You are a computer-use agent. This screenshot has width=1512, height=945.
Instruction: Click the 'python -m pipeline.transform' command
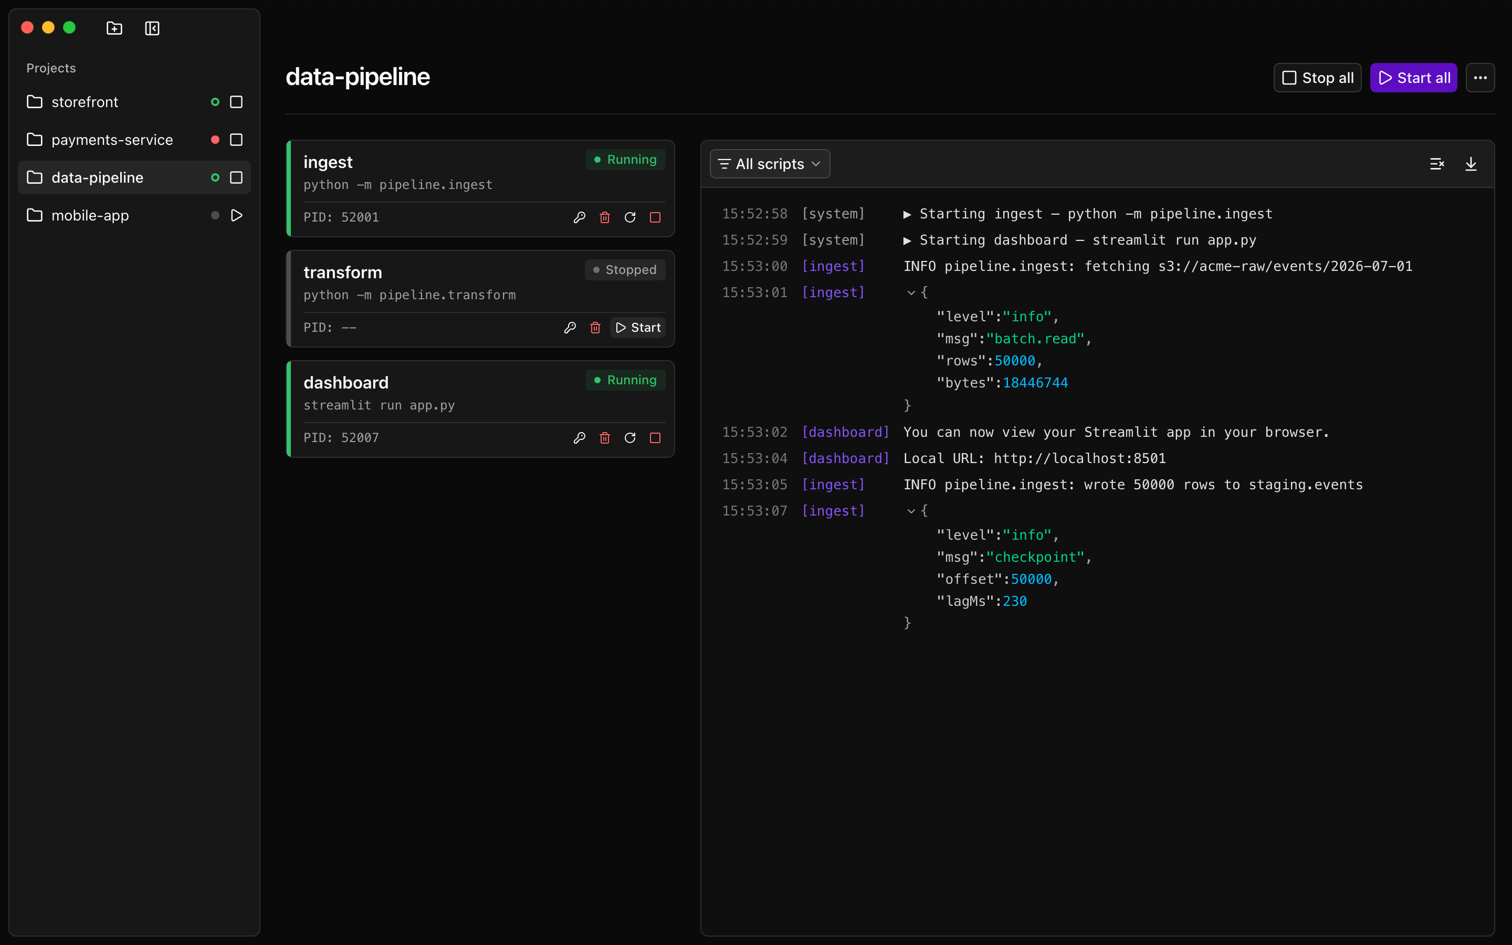410,295
